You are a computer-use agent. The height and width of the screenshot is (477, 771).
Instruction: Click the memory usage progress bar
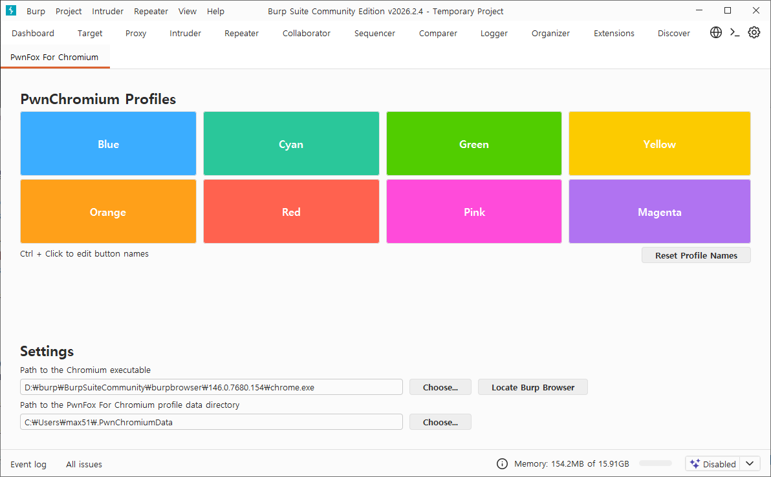click(x=655, y=463)
